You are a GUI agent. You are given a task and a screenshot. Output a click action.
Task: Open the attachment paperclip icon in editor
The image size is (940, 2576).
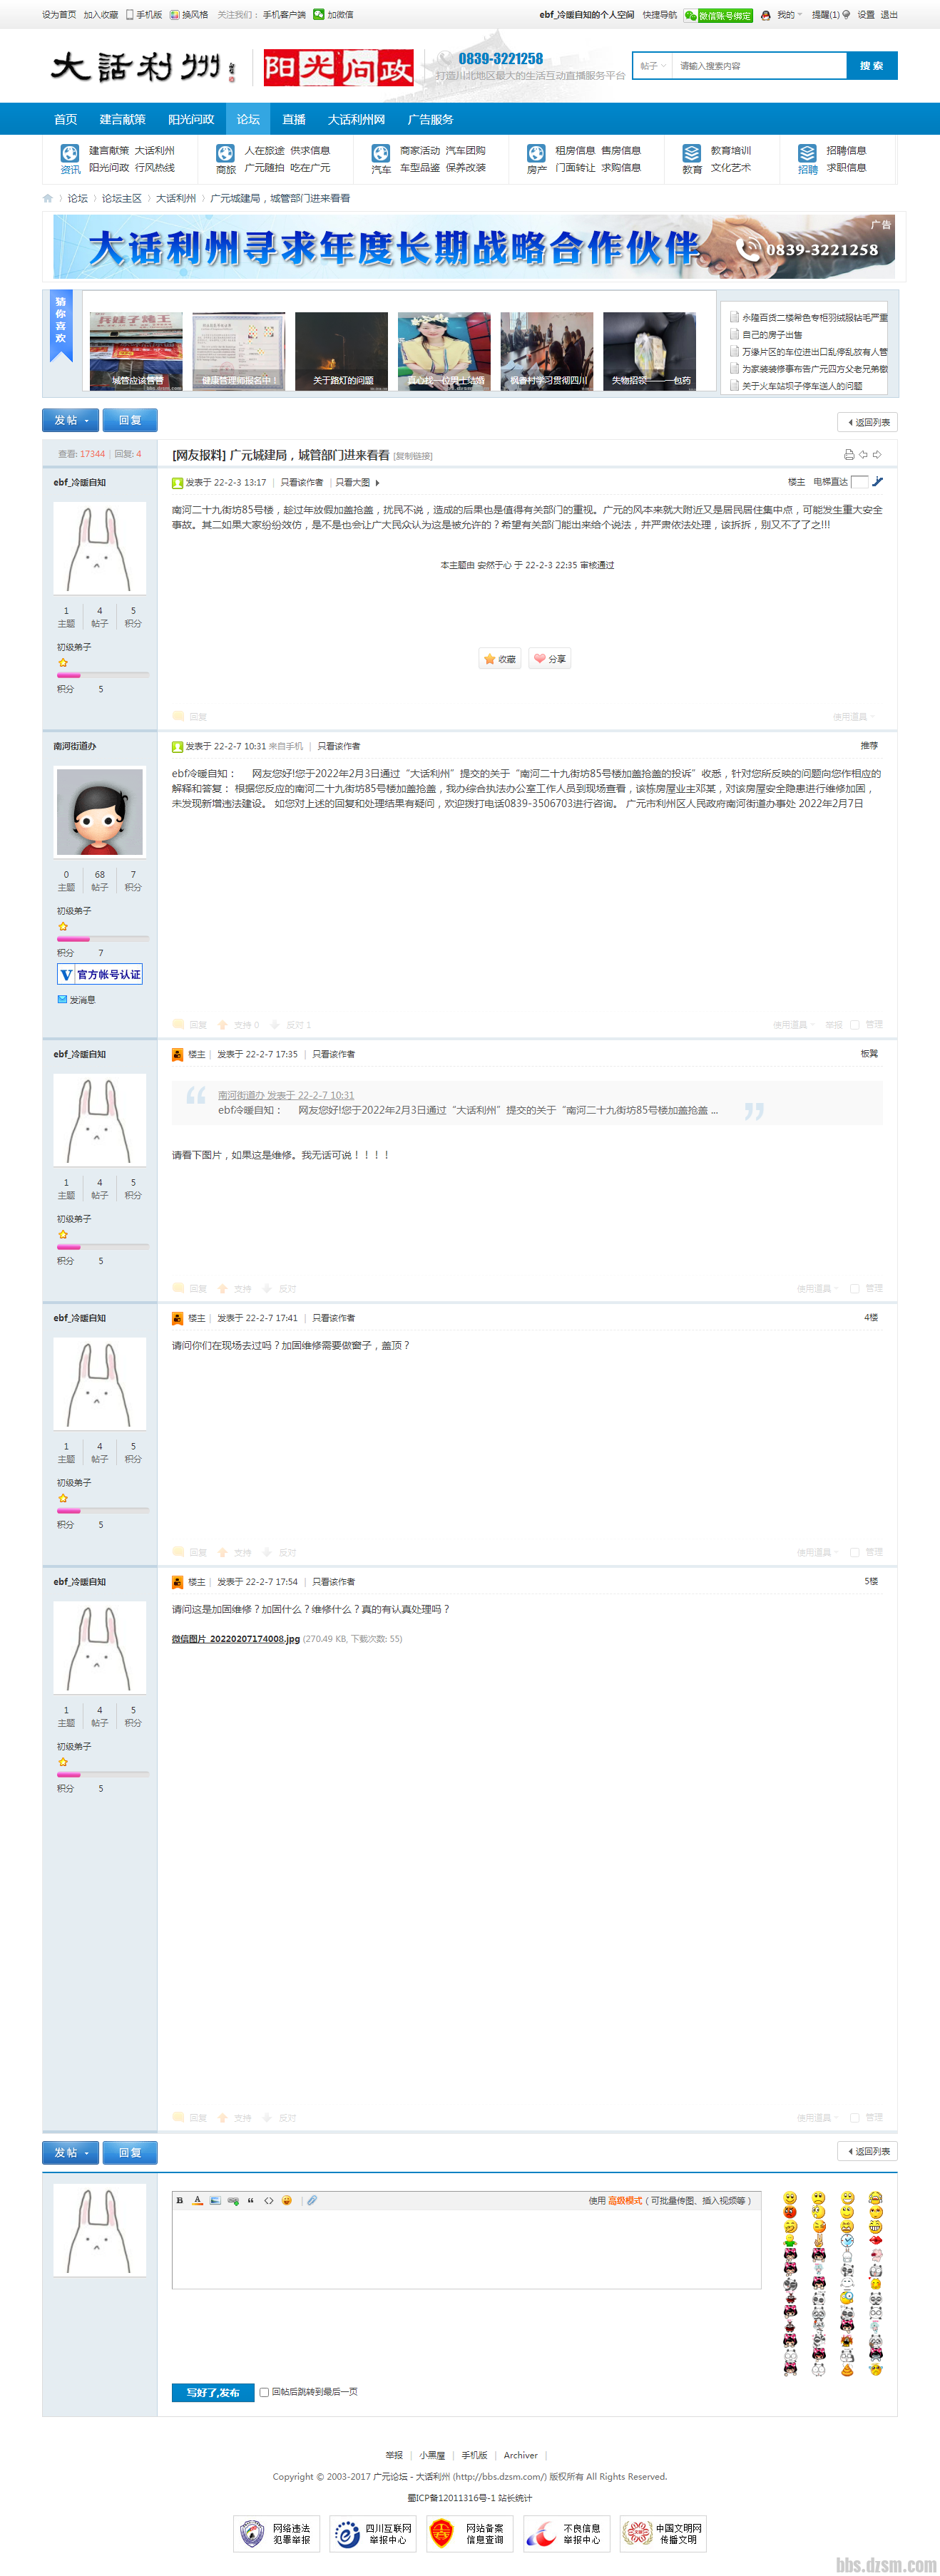pos(312,2200)
